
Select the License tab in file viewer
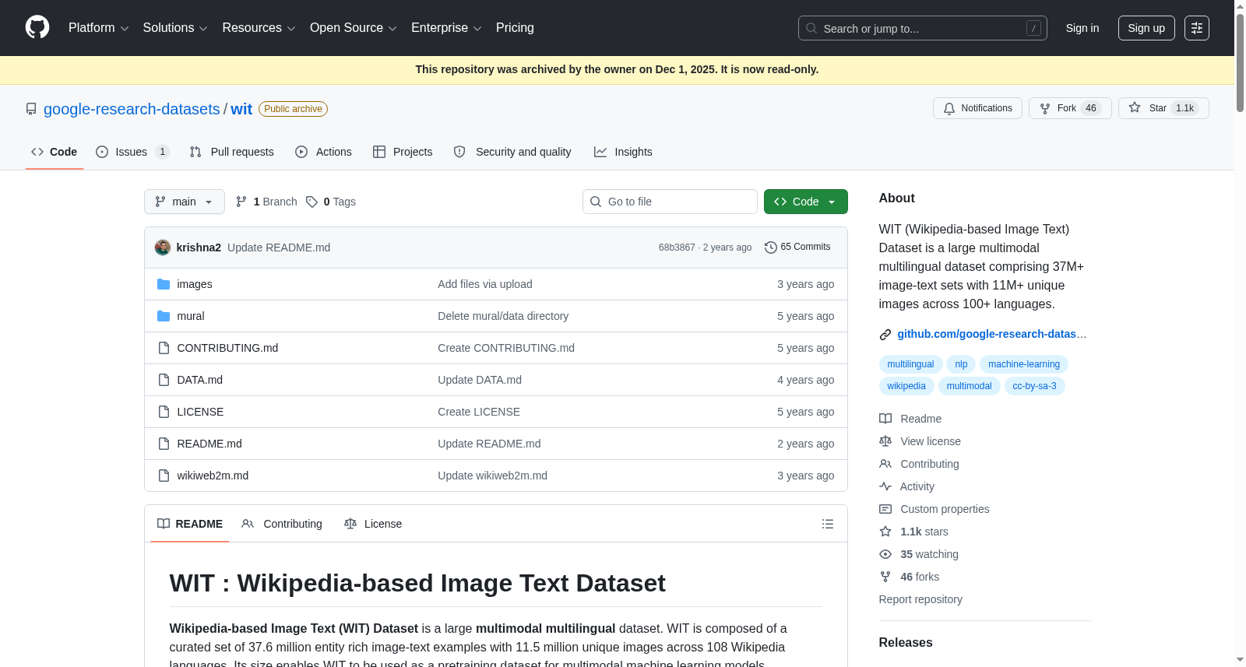coord(373,524)
